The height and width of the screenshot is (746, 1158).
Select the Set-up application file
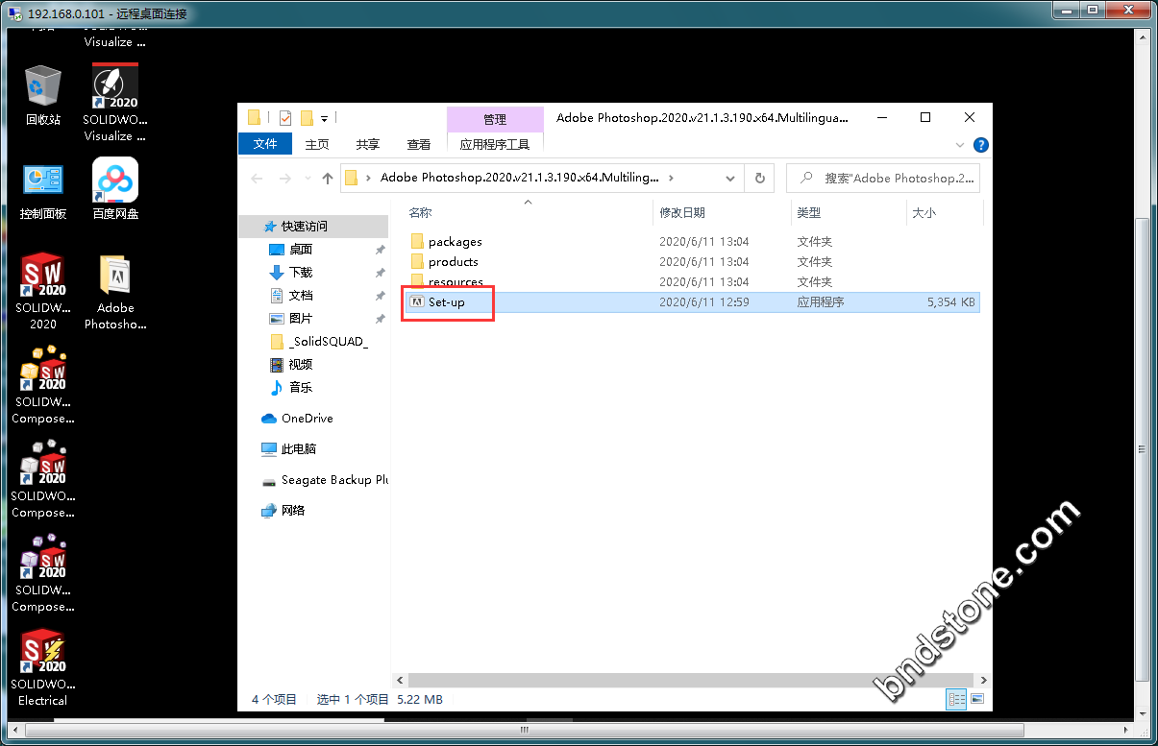(x=447, y=302)
